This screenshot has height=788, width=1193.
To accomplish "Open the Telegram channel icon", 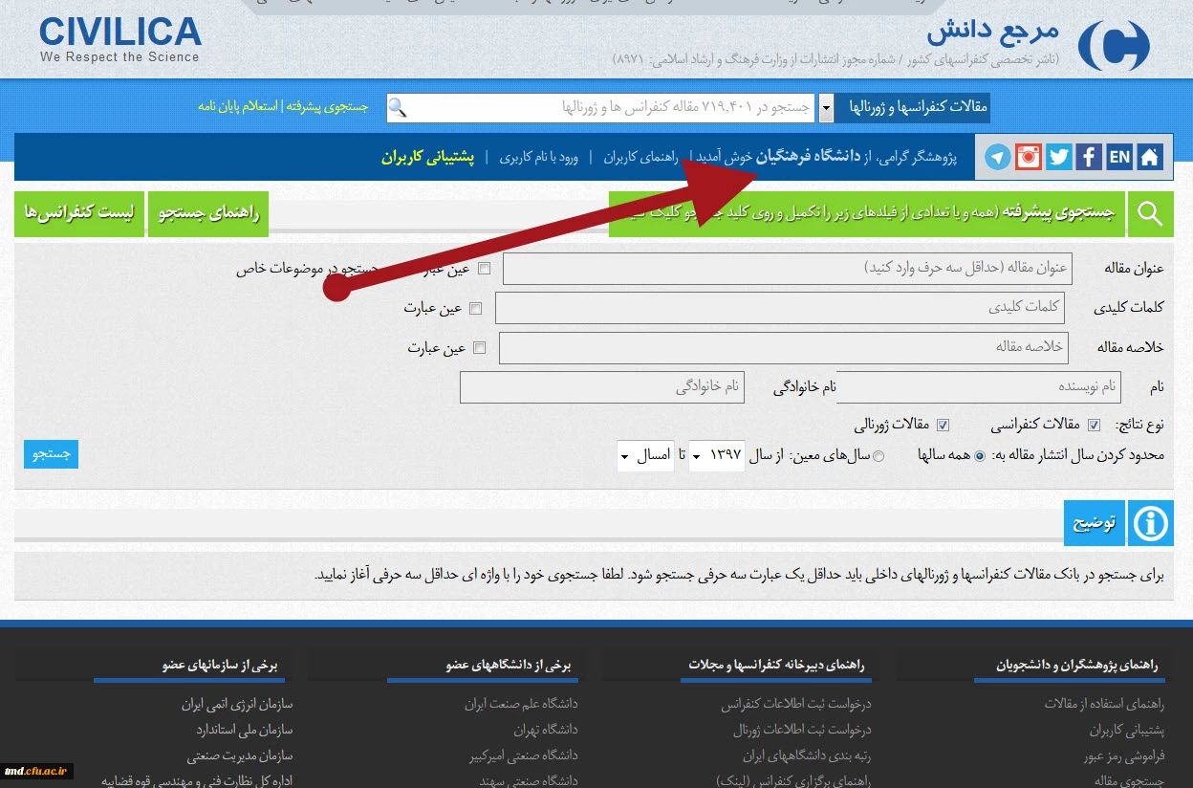I will [998, 158].
